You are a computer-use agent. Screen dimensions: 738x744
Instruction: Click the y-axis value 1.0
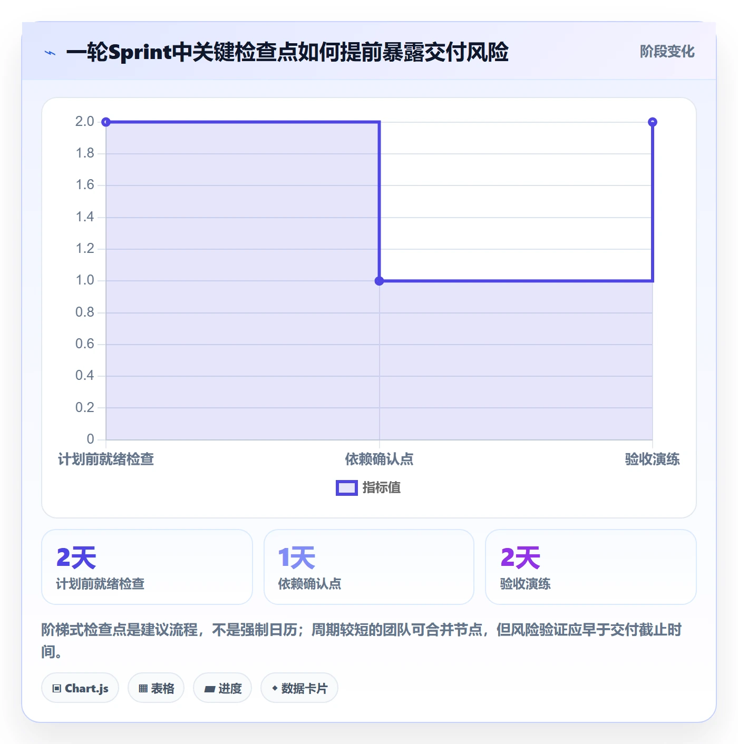click(85, 280)
